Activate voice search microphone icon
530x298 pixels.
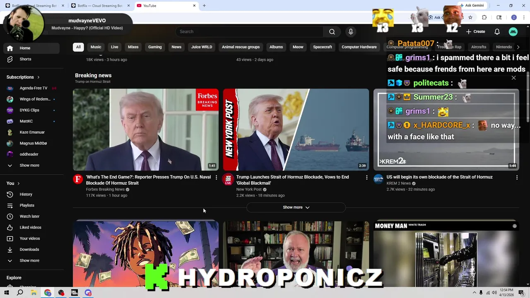pos(351,31)
